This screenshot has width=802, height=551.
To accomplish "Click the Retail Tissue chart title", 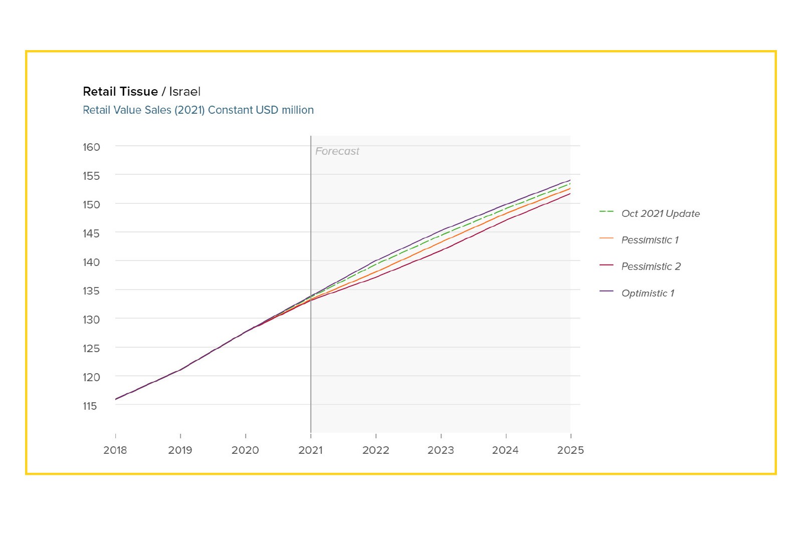I will click(120, 92).
